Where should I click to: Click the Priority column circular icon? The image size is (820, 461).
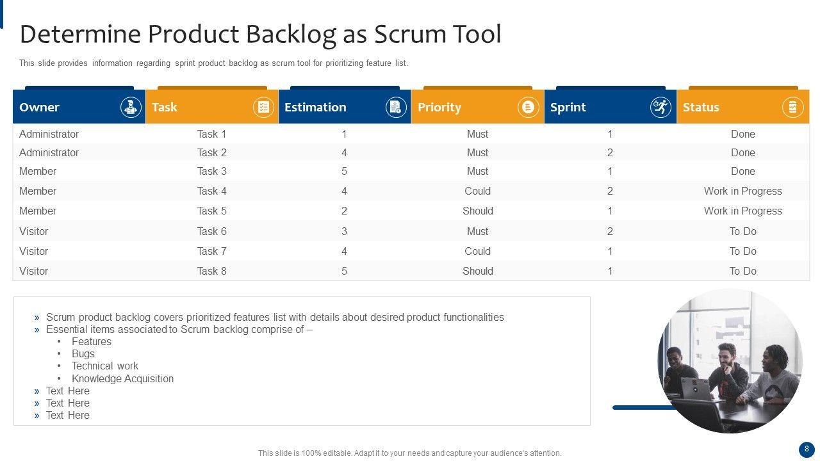pyautogui.click(x=529, y=107)
